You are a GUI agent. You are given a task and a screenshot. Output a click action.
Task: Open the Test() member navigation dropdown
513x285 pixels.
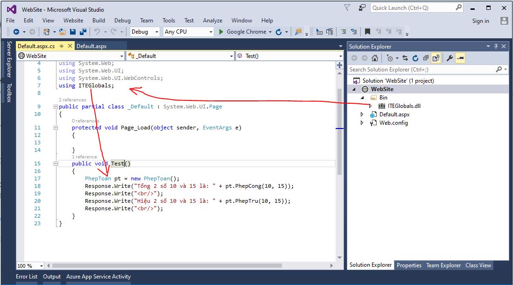[289, 56]
